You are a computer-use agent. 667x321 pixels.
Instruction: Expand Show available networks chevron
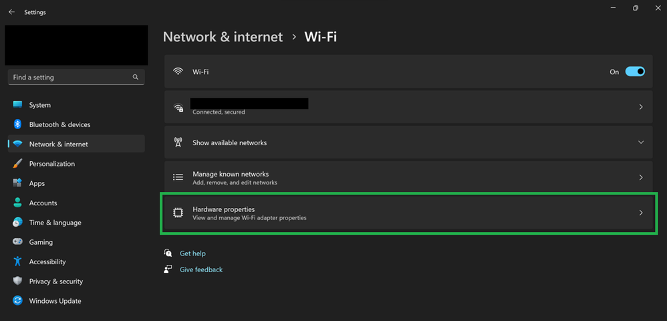pyautogui.click(x=641, y=142)
